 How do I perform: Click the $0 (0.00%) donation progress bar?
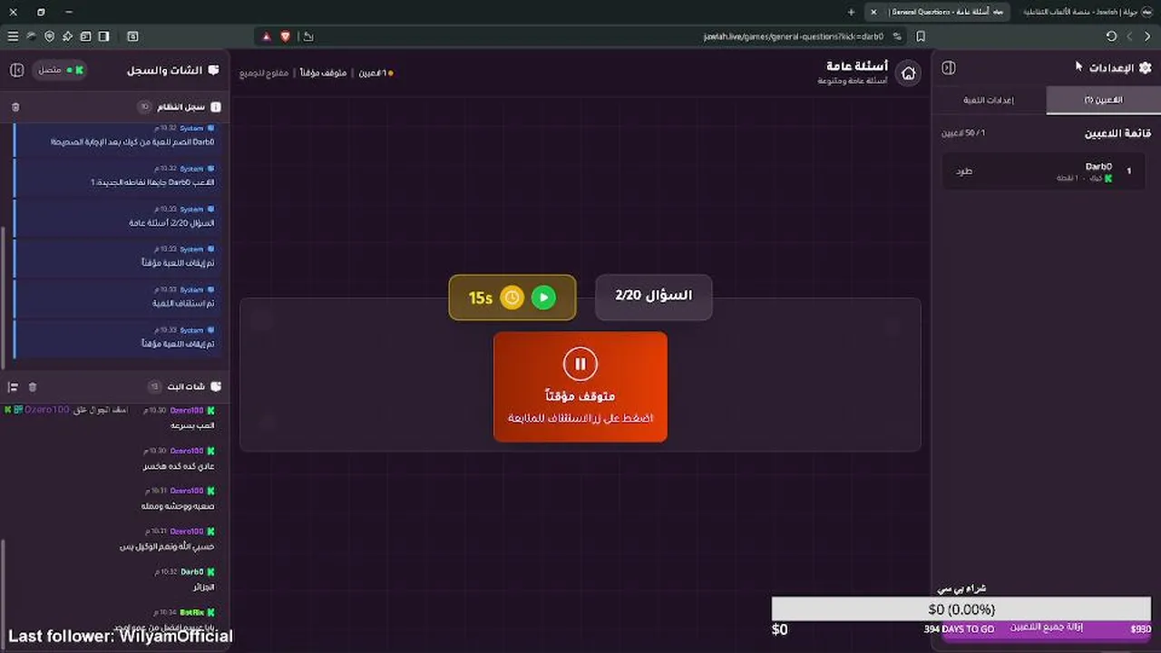click(961, 609)
